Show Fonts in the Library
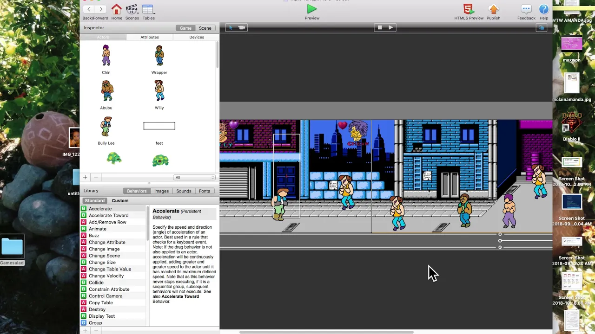The width and height of the screenshot is (595, 334). click(205, 191)
